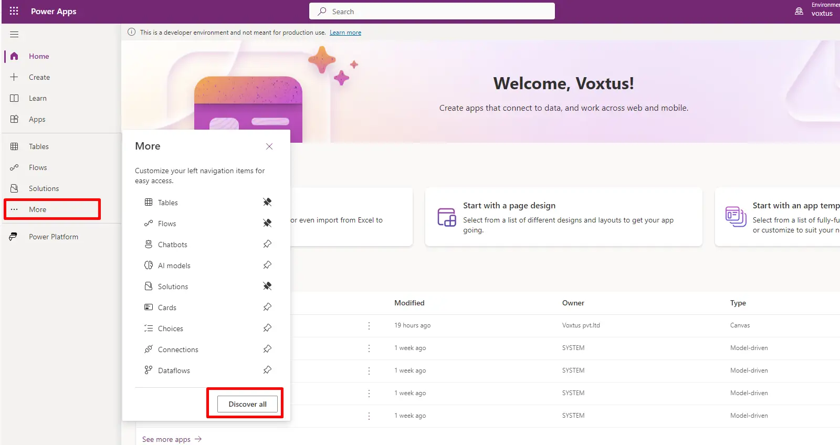The image size is (840, 445).
Task: Open AI models from the More panel
Action: pos(174,266)
